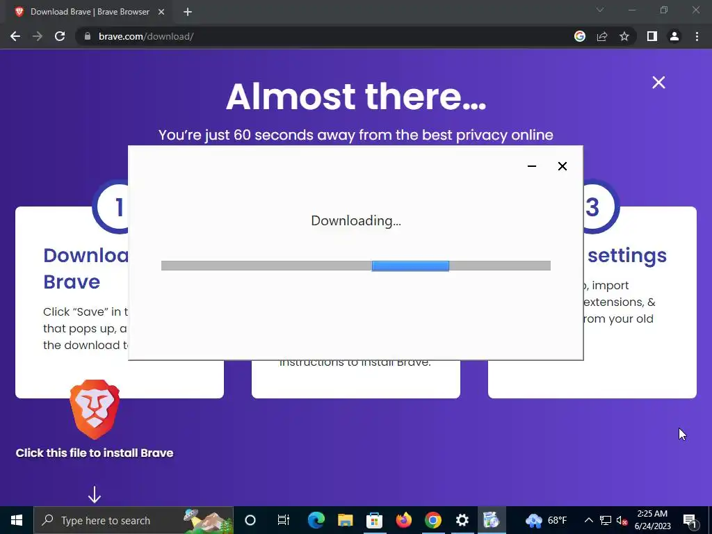Reload the Brave download page
Screen dimensions: 712x534
pos(60,36)
